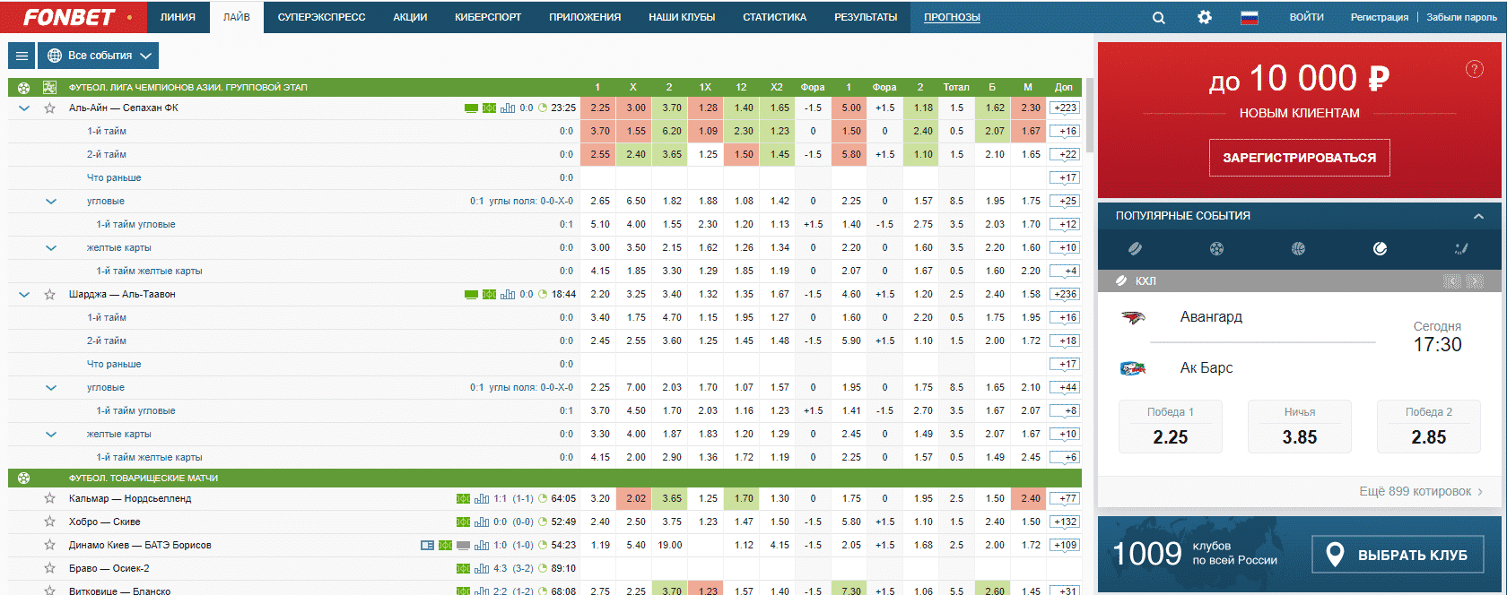
Task: Favorite the Аль-Айн — Сепахан ФК match star
Action: (50, 108)
